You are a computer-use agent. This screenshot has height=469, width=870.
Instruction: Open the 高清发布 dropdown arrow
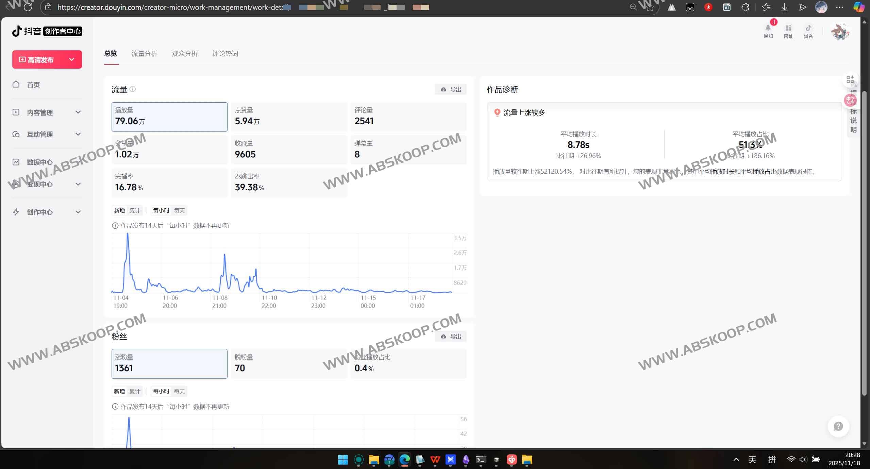71,59
